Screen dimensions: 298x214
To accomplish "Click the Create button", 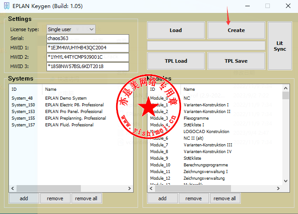I will click(236, 30).
